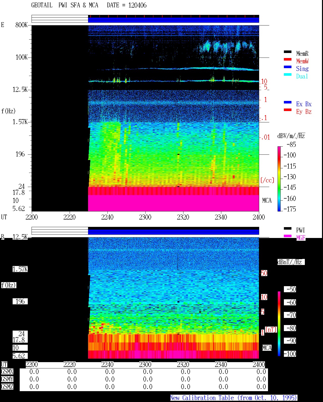The height and width of the screenshot is (402, 323).
Task: Click the red MemW legend swatch
Action: coord(288,59)
